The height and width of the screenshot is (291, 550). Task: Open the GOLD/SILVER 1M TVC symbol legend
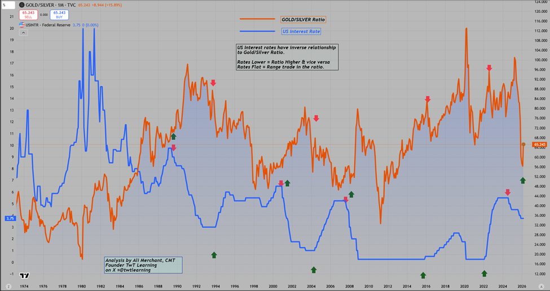[x=51, y=5]
